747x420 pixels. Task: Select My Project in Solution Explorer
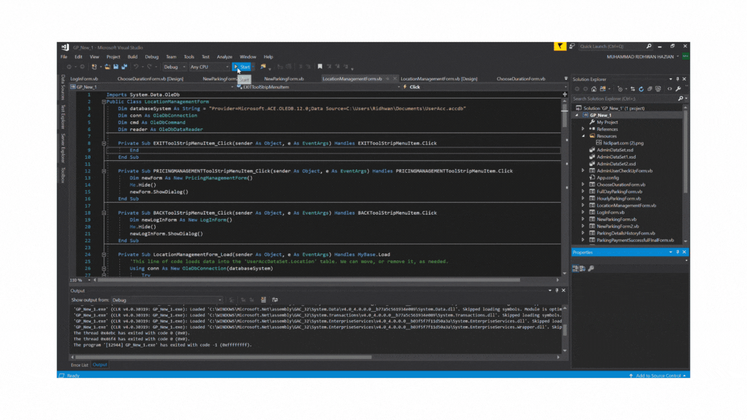click(x=607, y=122)
